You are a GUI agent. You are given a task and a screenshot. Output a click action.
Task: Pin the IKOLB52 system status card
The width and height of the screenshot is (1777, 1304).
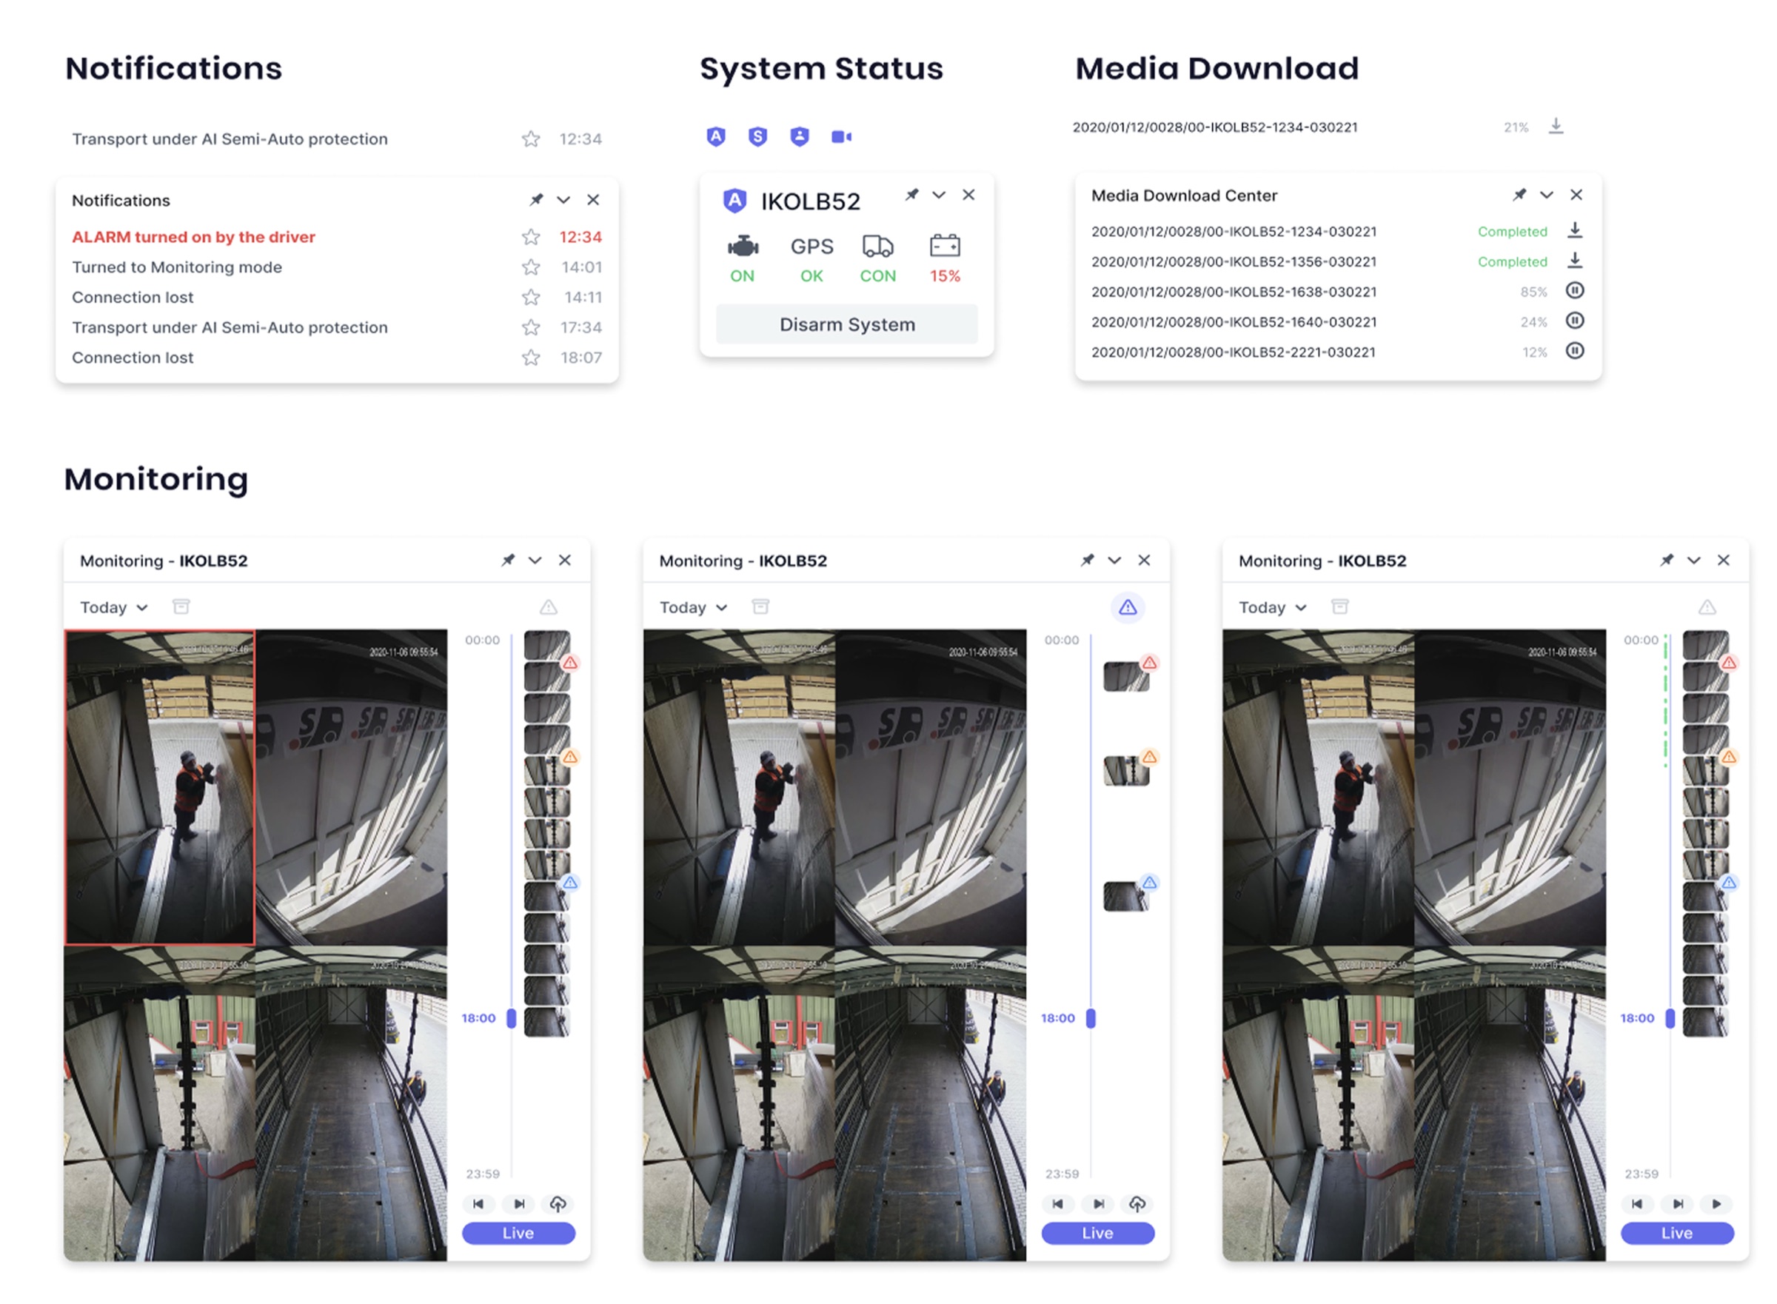coord(911,194)
